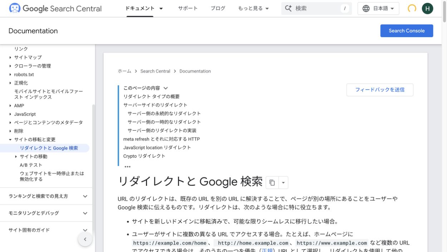447x252 pixels.
Task: Click the sidebar vertical scrollbar
Action: pyautogui.click(x=94, y=168)
